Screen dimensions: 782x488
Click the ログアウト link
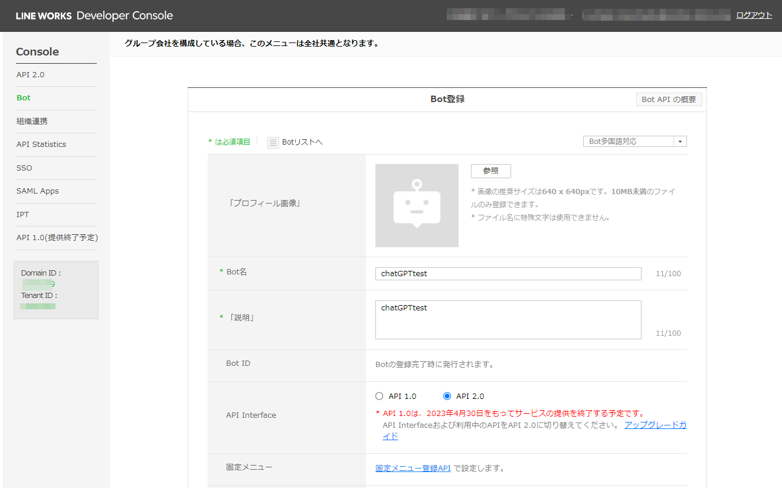(754, 15)
